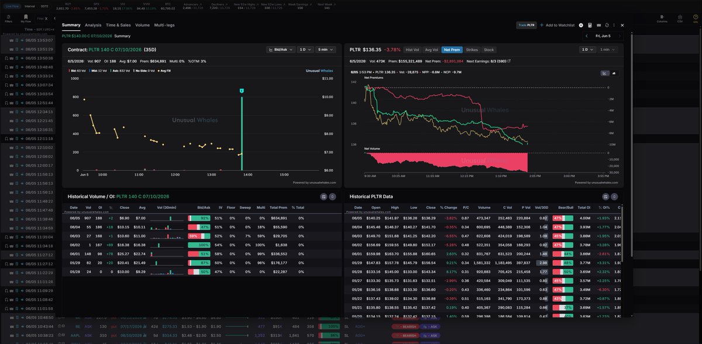Select line chart view for Net Premiums
Image resolution: width=702 pixels, height=344 pixels.
point(605,73)
